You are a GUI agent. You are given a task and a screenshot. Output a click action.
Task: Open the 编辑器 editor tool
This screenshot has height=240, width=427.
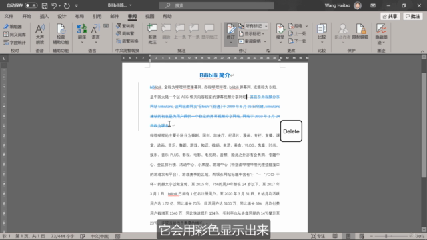(13, 27)
